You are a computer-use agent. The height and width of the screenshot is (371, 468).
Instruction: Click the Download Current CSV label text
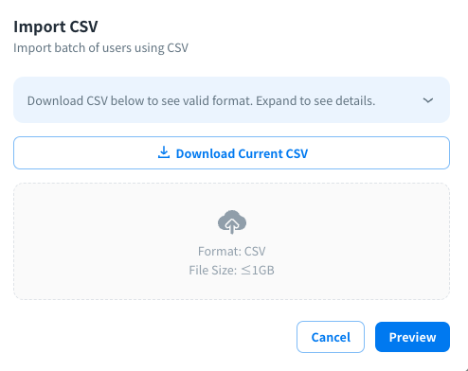[x=242, y=153]
